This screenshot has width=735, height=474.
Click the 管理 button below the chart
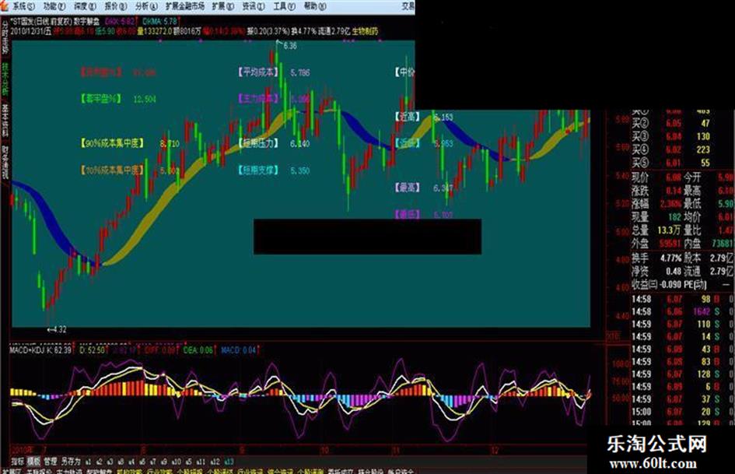(x=50, y=462)
